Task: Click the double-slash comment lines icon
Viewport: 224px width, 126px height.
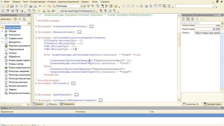Action: click(x=39, y=11)
